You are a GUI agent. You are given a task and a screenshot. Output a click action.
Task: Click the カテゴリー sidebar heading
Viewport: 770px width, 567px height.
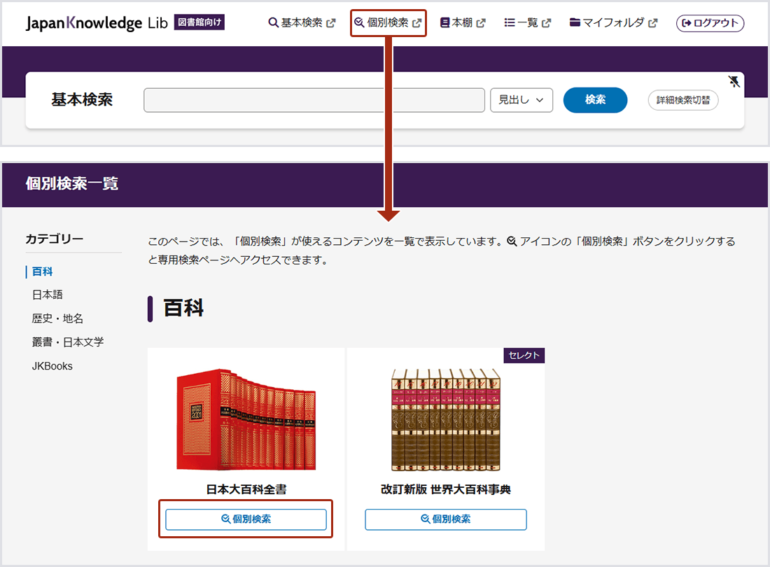tap(55, 239)
